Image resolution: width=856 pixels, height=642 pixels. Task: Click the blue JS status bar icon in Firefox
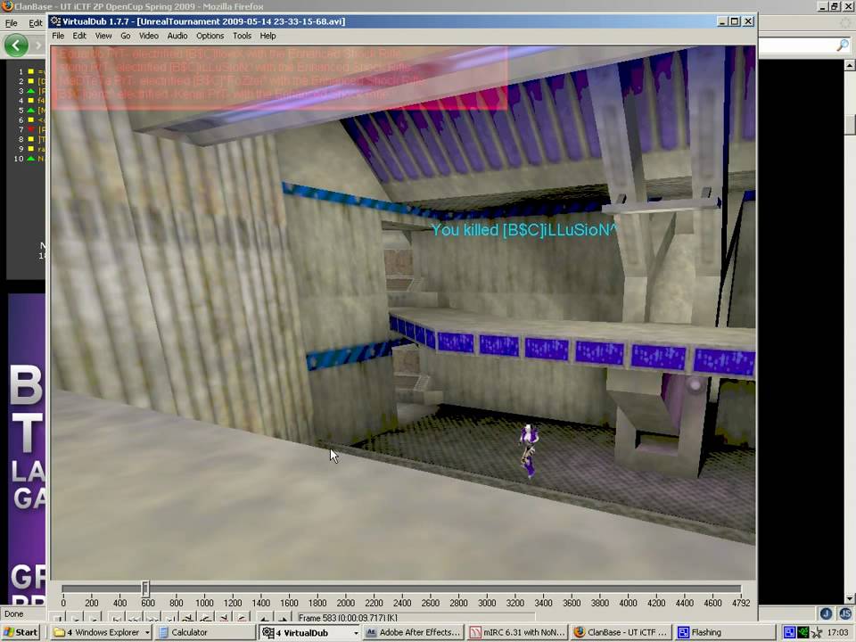844,613
